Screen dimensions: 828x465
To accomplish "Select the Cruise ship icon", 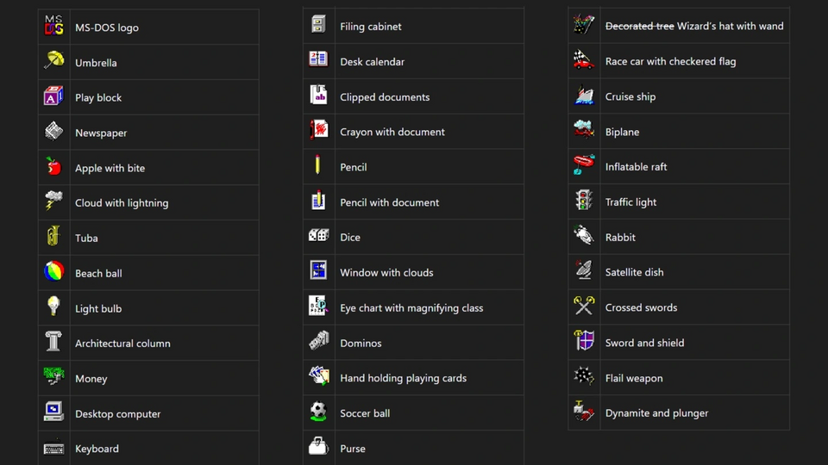I will [x=584, y=95].
